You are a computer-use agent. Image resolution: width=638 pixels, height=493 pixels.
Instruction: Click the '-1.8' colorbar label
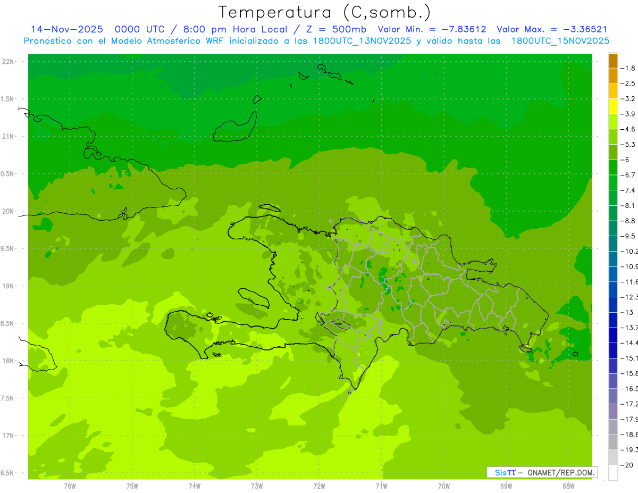click(x=629, y=68)
